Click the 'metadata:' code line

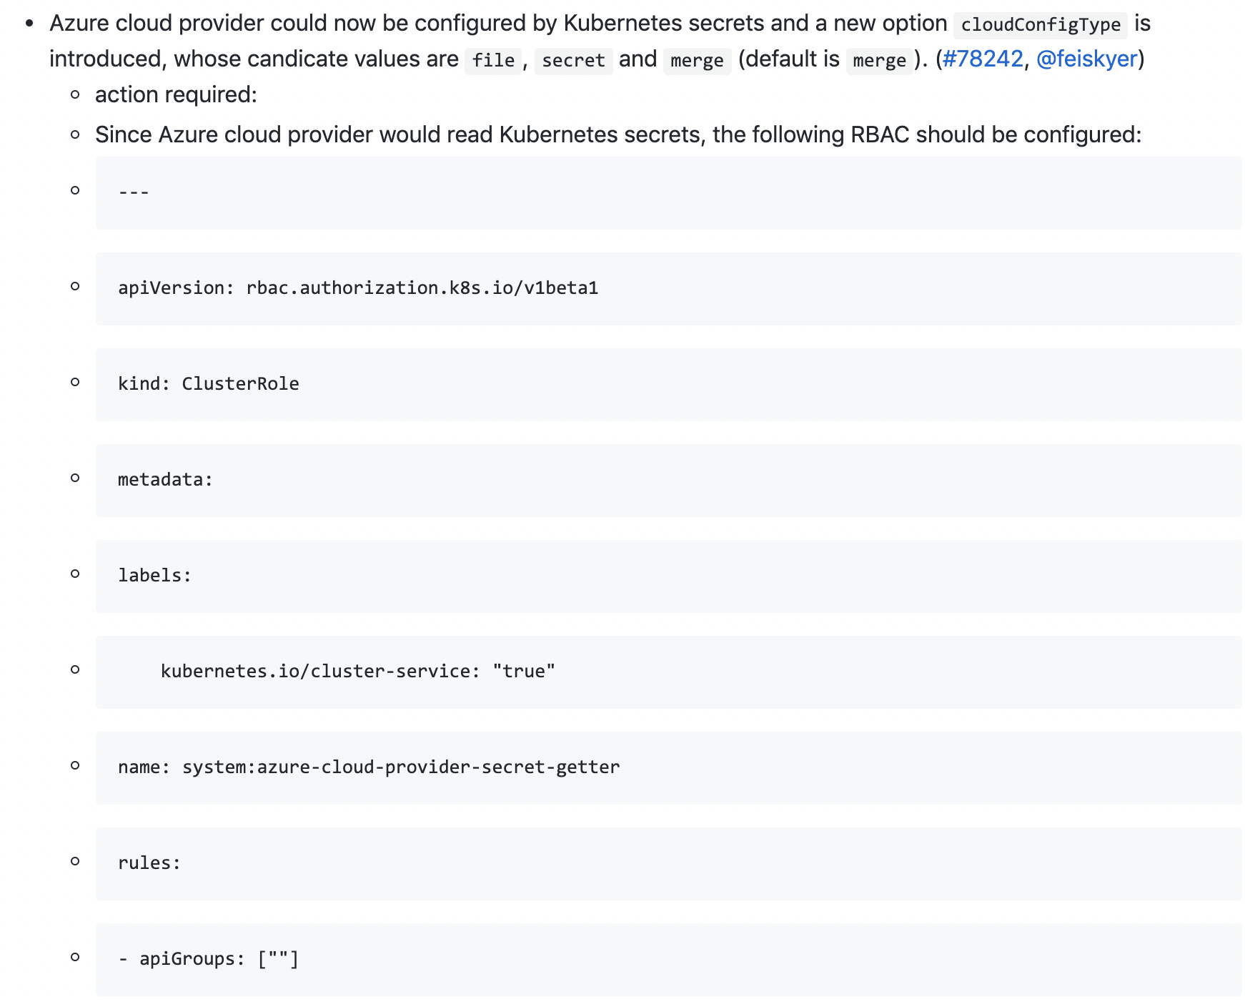click(x=668, y=481)
